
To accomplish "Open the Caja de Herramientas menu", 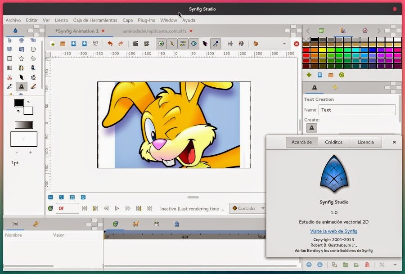I will click(95, 20).
